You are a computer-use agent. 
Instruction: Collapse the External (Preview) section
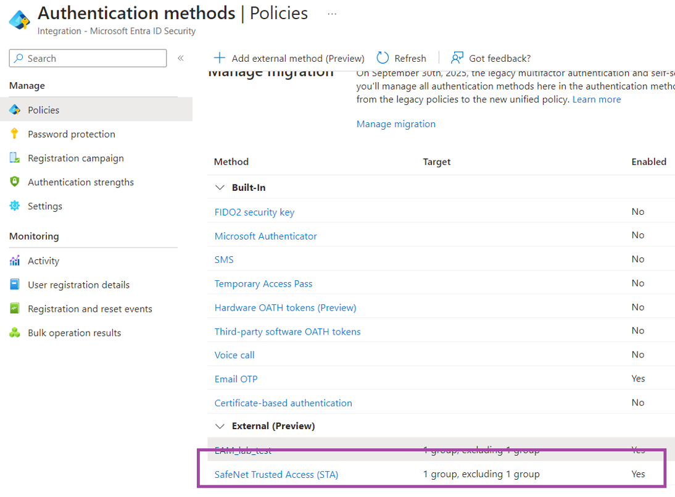click(219, 426)
